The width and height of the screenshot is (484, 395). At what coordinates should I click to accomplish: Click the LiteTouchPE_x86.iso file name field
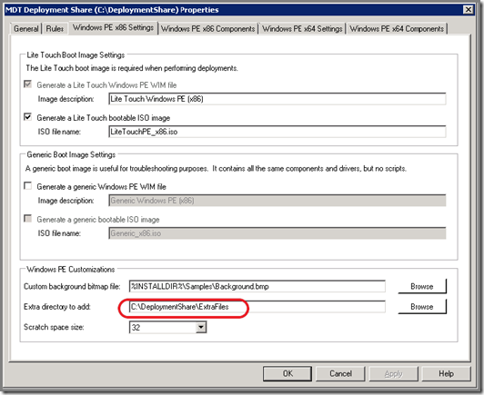coord(277,132)
